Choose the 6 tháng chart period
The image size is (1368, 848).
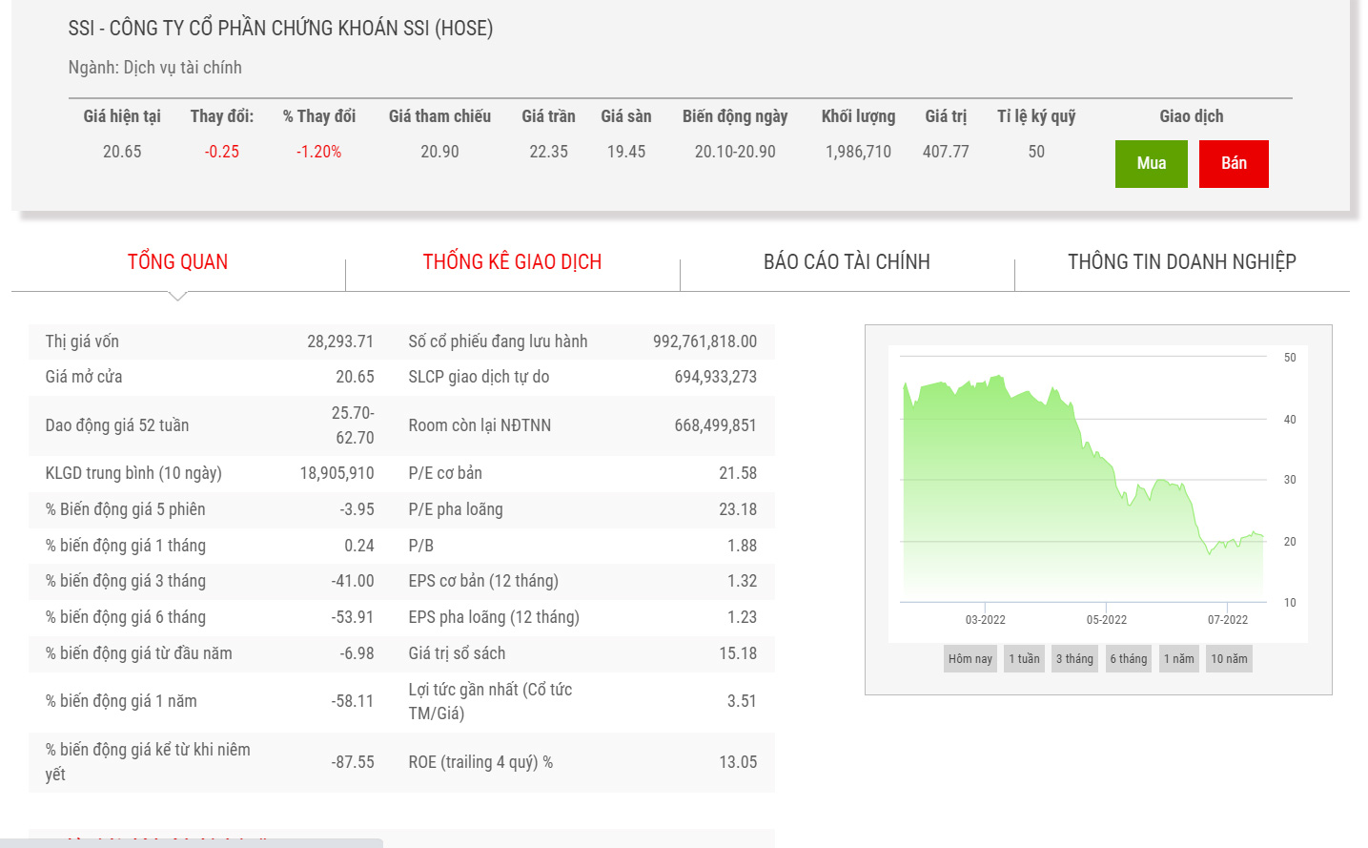1128,659
